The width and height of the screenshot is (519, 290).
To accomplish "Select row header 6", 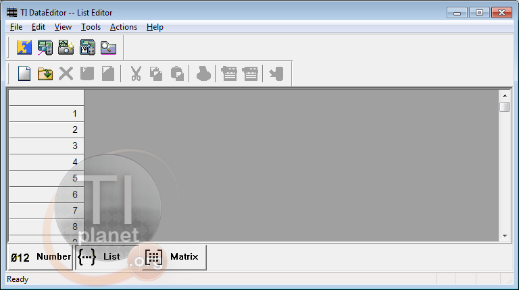I will (47, 194).
